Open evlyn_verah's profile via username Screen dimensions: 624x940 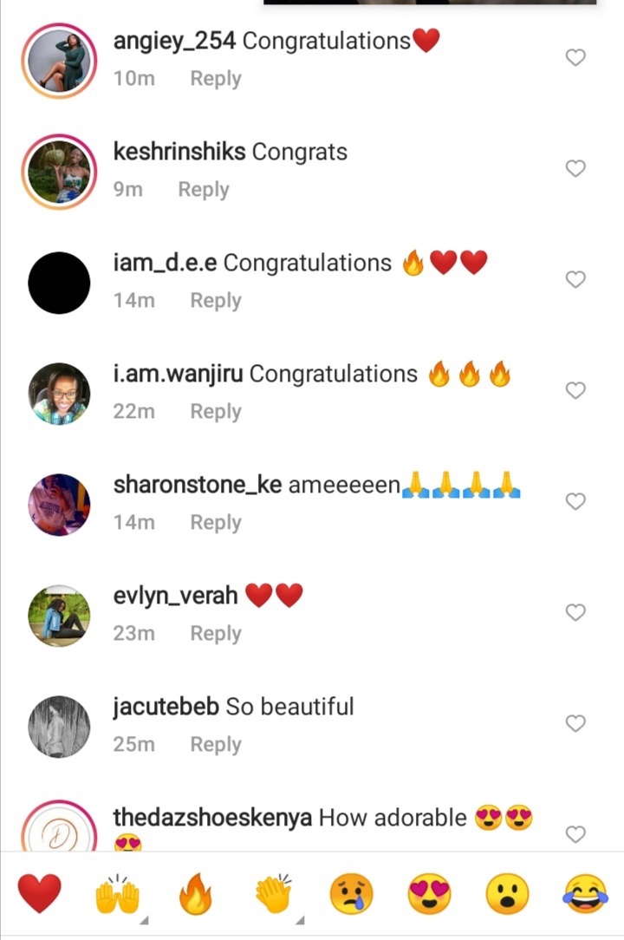(x=176, y=596)
